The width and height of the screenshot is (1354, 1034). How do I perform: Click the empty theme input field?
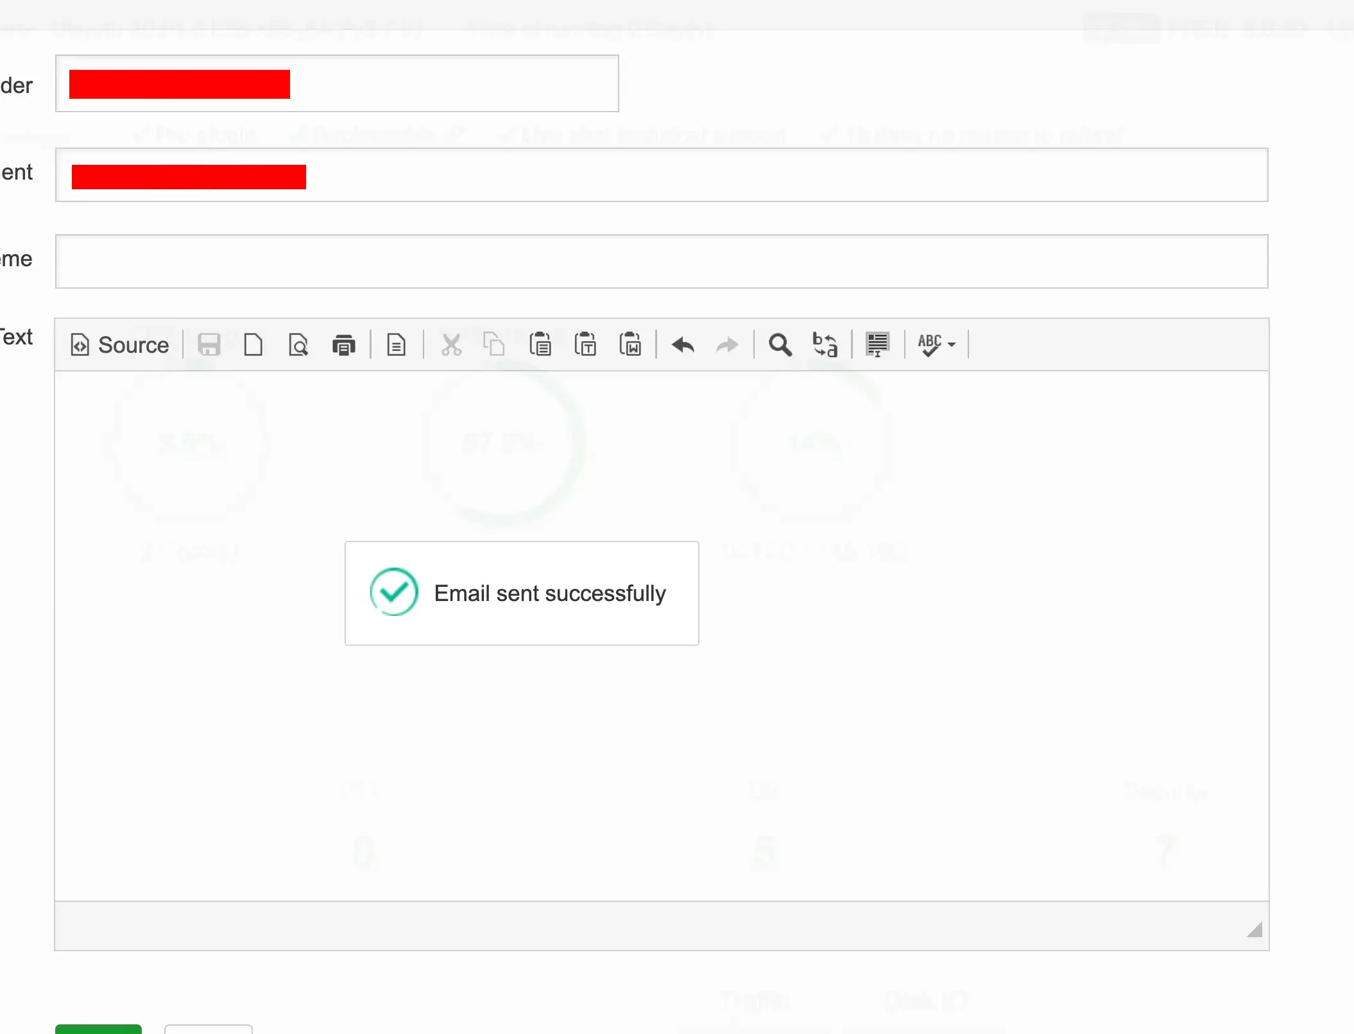pyautogui.click(x=662, y=262)
